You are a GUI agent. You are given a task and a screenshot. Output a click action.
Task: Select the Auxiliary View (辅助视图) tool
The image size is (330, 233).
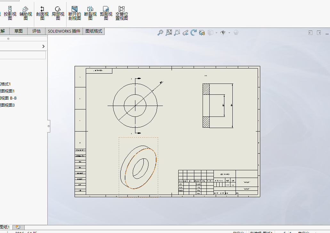(x=26, y=13)
